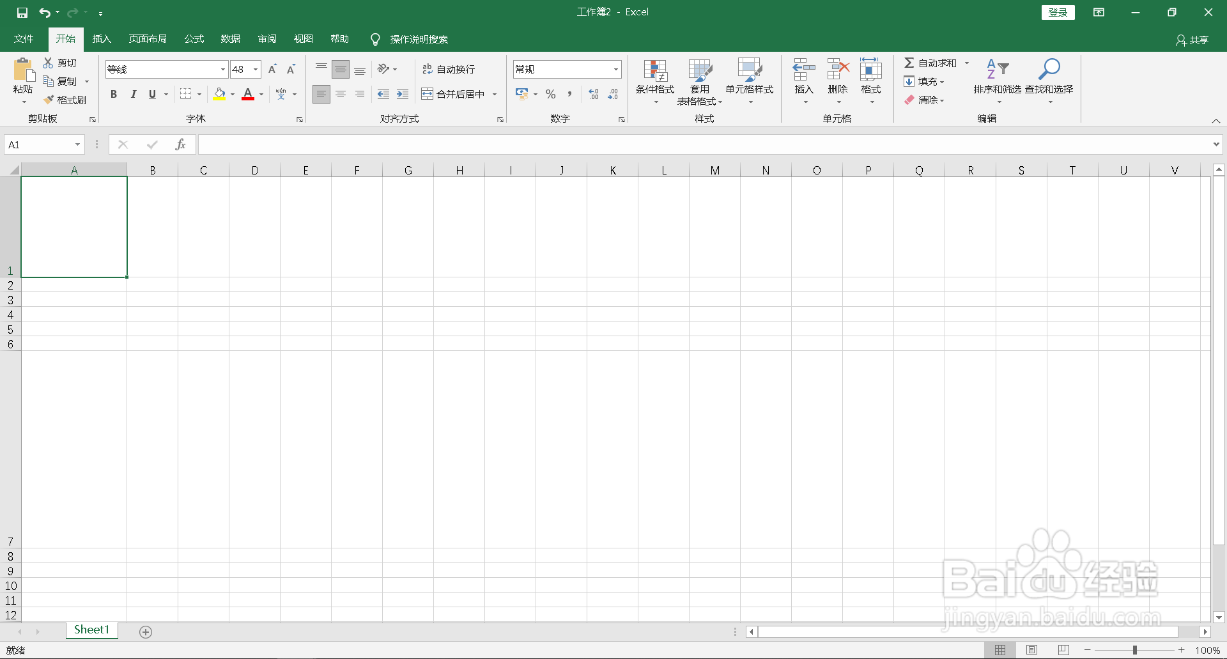The image size is (1227, 659).
Task: Select the Format Painter brush
Action: 48,100
